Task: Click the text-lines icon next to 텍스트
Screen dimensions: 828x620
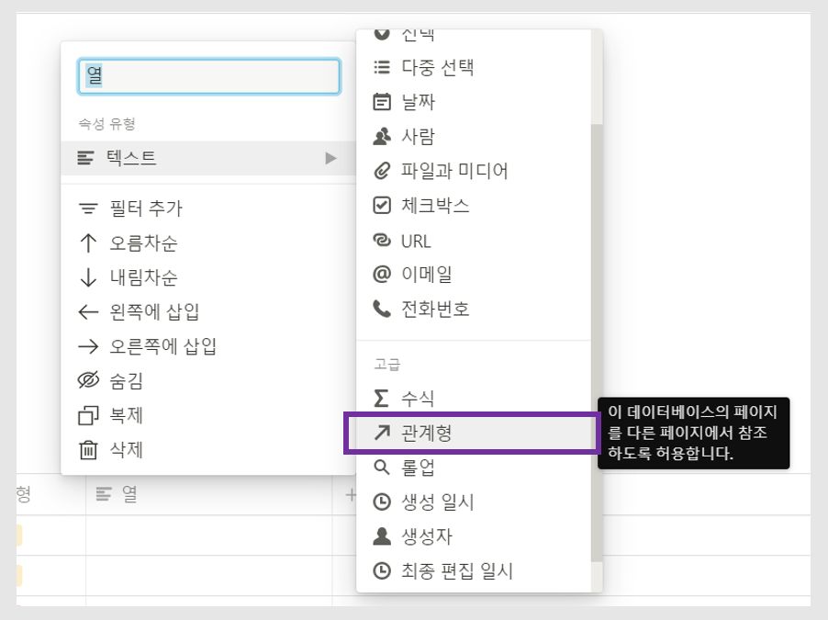Action: [x=85, y=157]
